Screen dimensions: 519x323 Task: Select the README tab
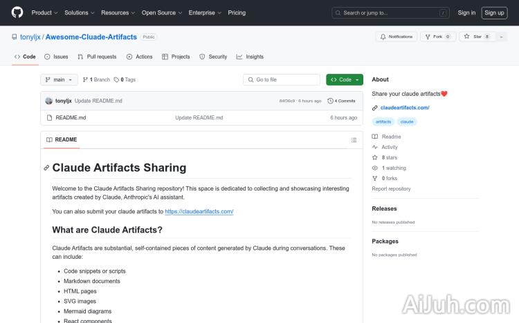(x=62, y=139)
